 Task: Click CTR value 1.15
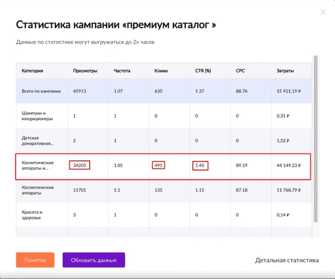(200, 190)
